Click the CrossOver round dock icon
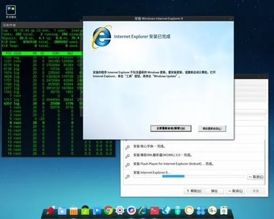Viewport: 274px width, 219px height. 131,210
